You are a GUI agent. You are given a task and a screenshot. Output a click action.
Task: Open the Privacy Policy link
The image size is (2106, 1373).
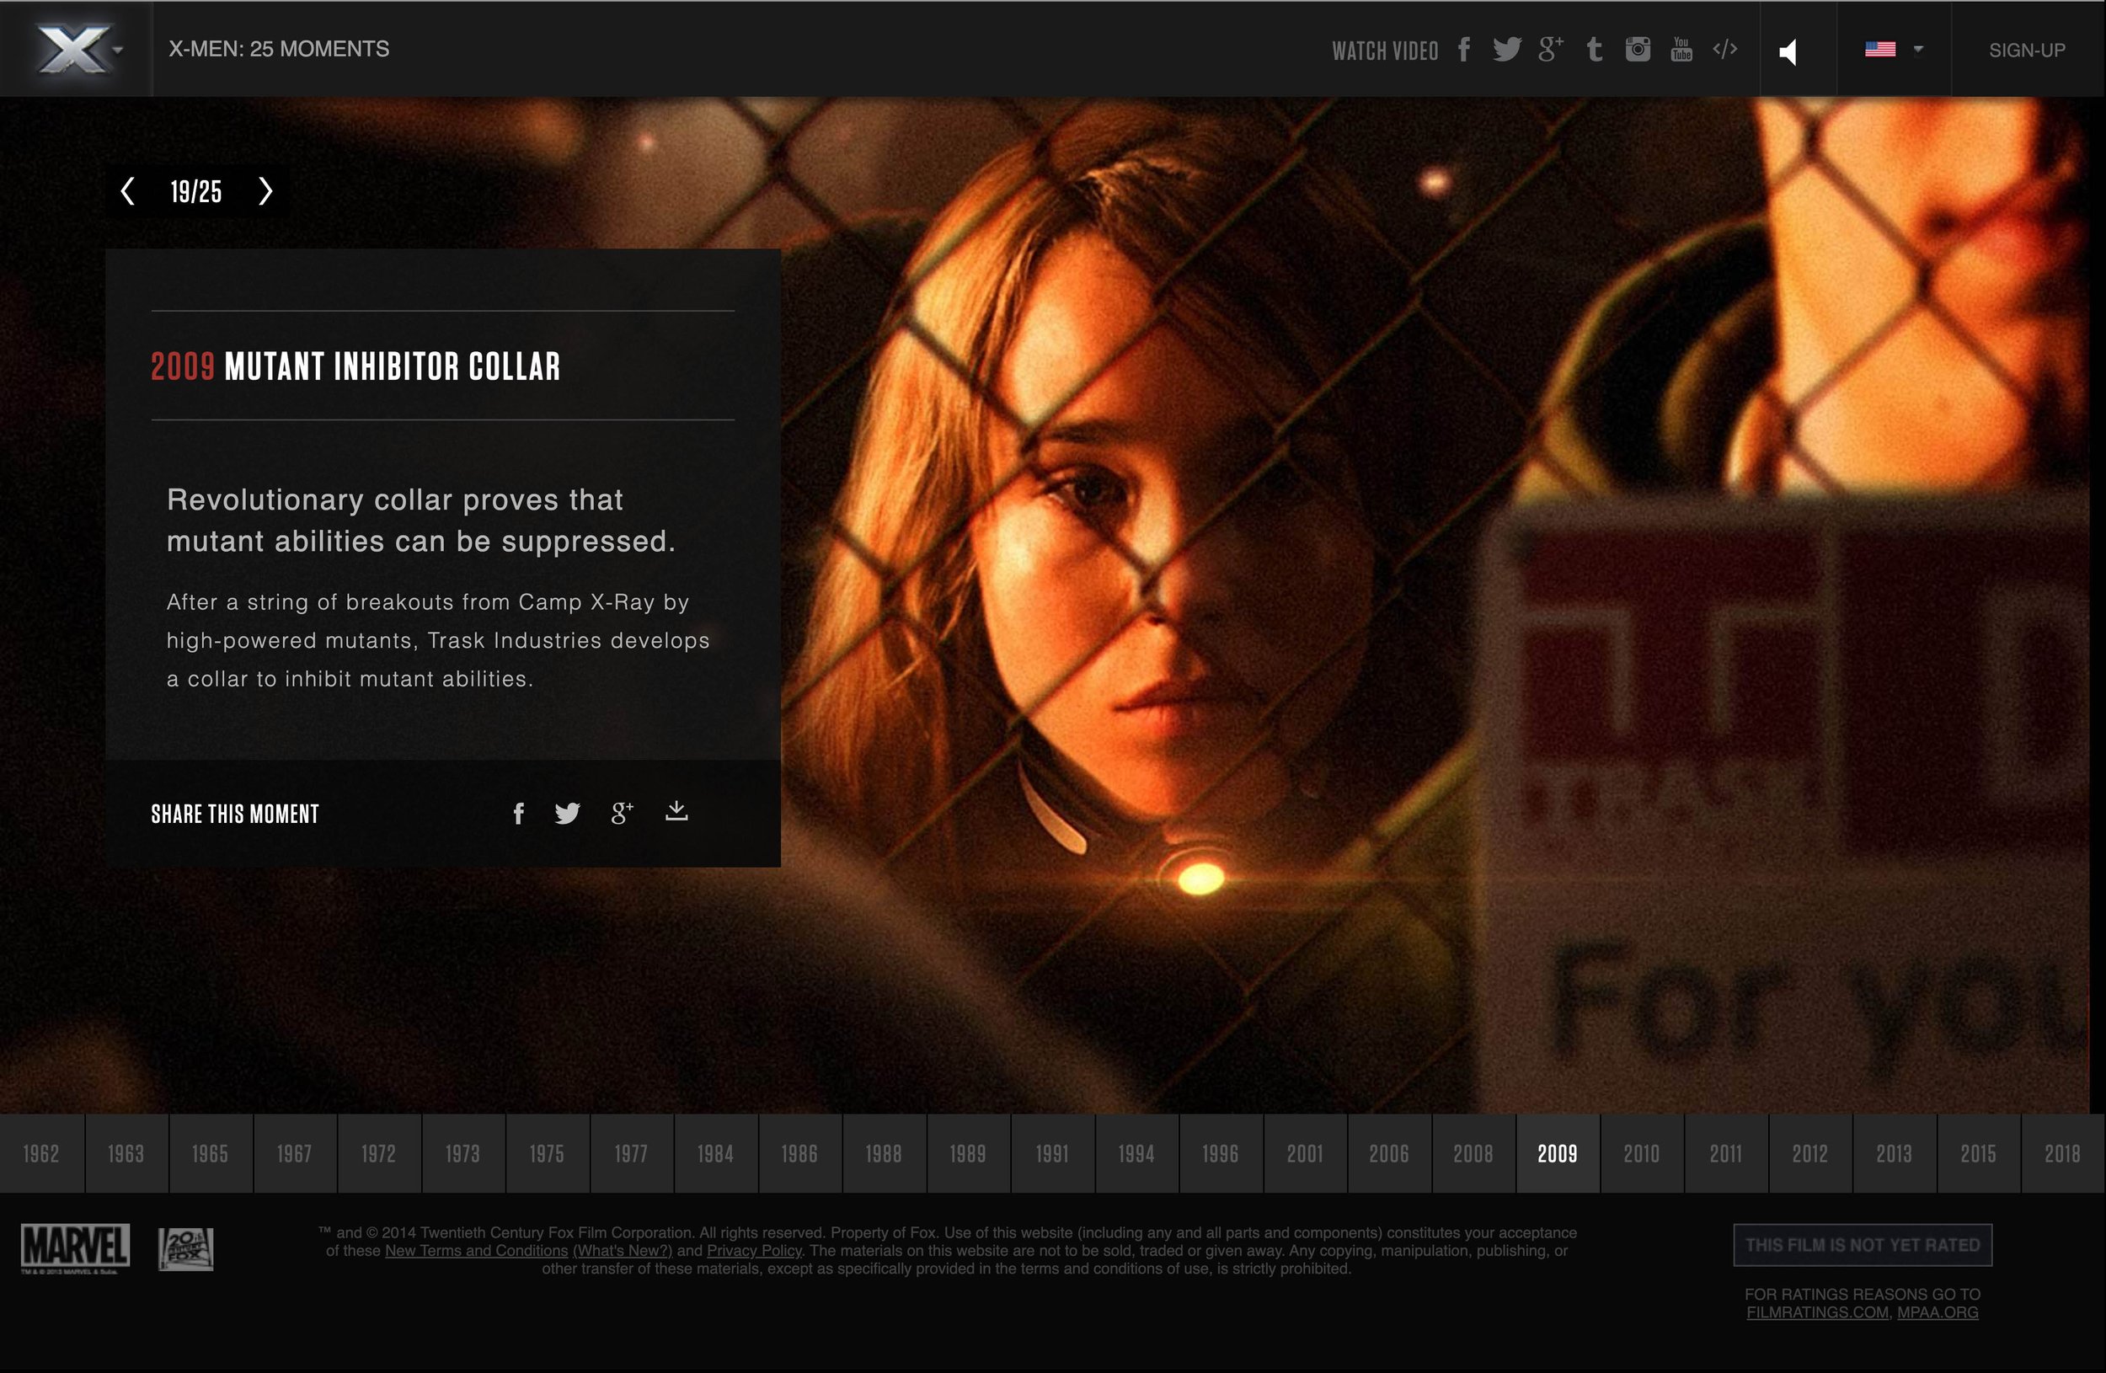click(x=754, y=1251)
